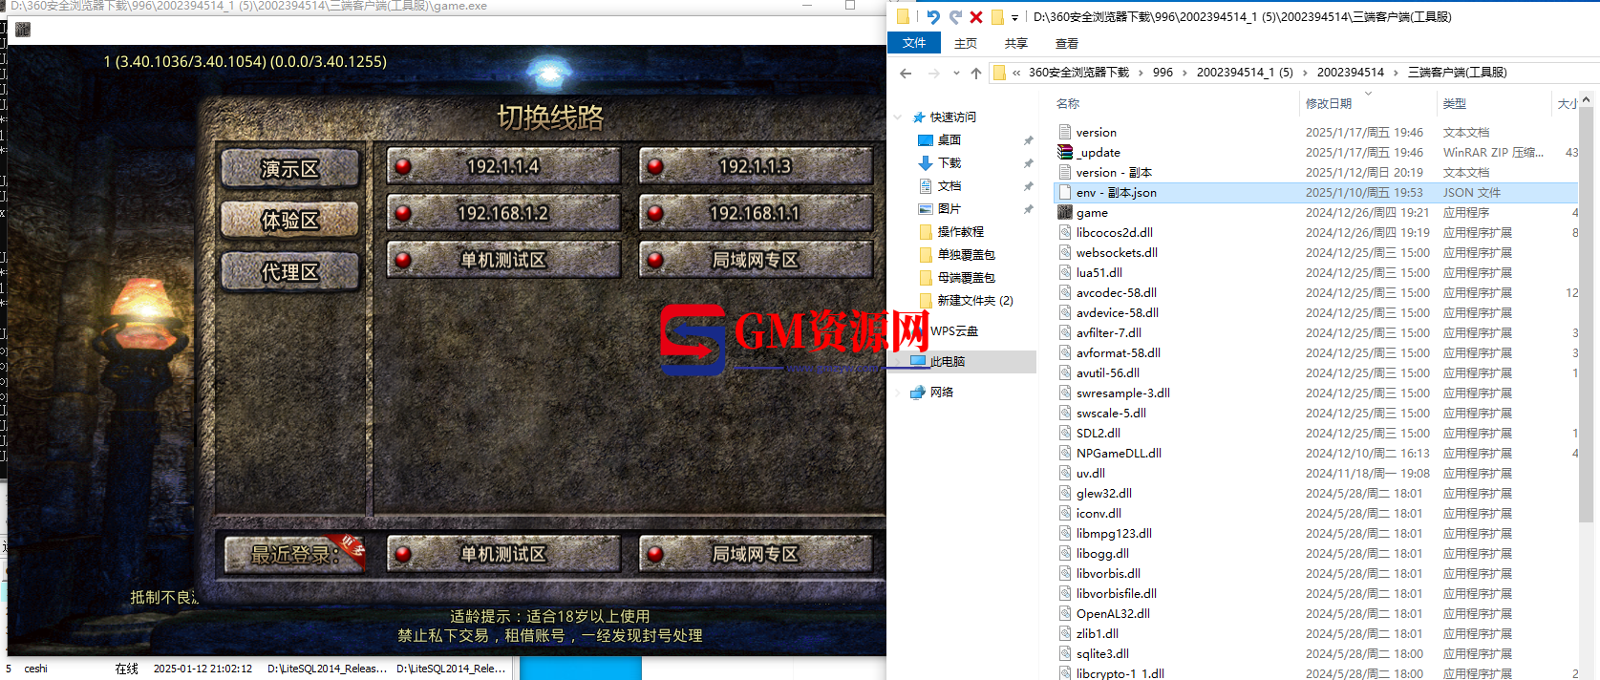Screen dimensions: 1600x680
Task: Choose the 192.1.1.4 server line
Action: tap(503, 166)
